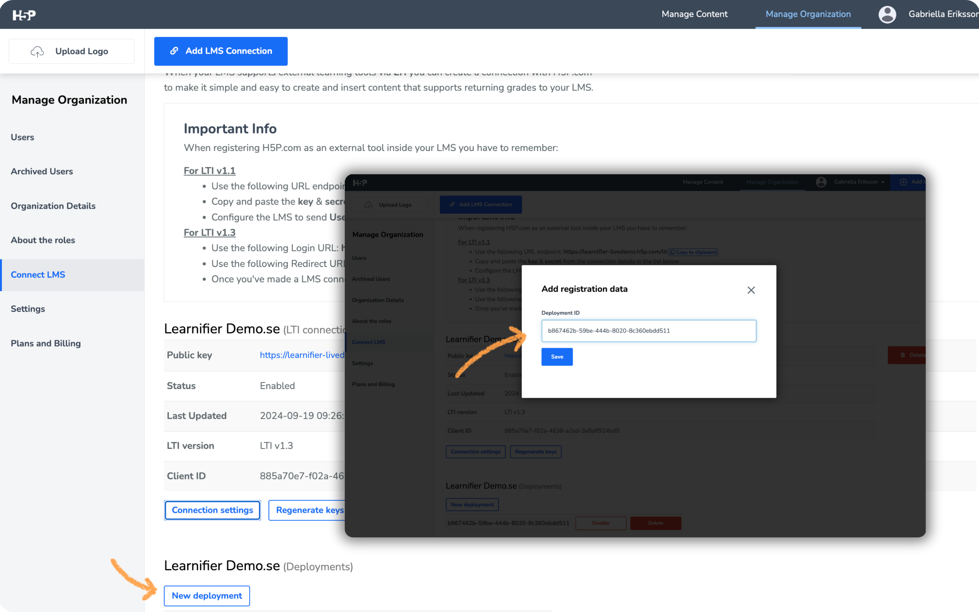Open Organization Details in the overlay sidebar
Screen dimensions: 979x612
378,300
